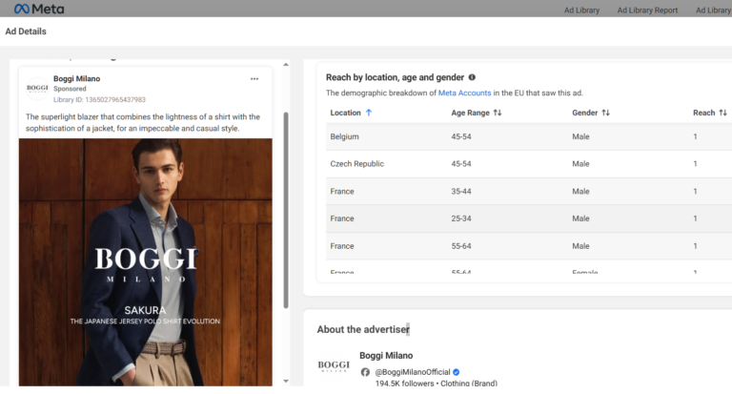
Task: Click the Meta logo
Action: tap(39, 9)
